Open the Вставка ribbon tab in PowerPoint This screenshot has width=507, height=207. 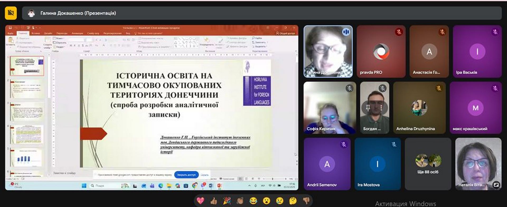pos(36,33)
